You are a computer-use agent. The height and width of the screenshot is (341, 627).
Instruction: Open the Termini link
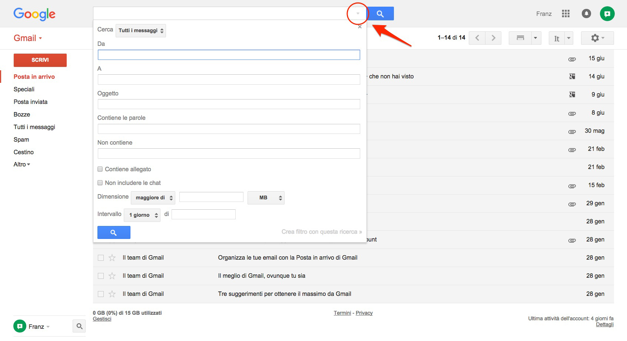tap(342, 313)
